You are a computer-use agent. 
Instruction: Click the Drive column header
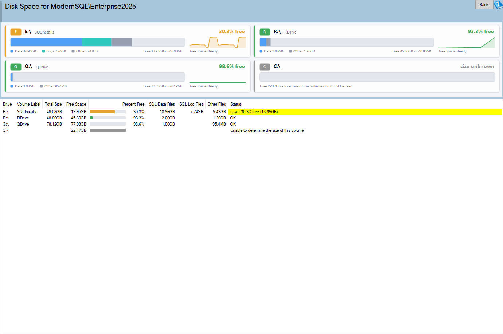(x=7, y=104)
